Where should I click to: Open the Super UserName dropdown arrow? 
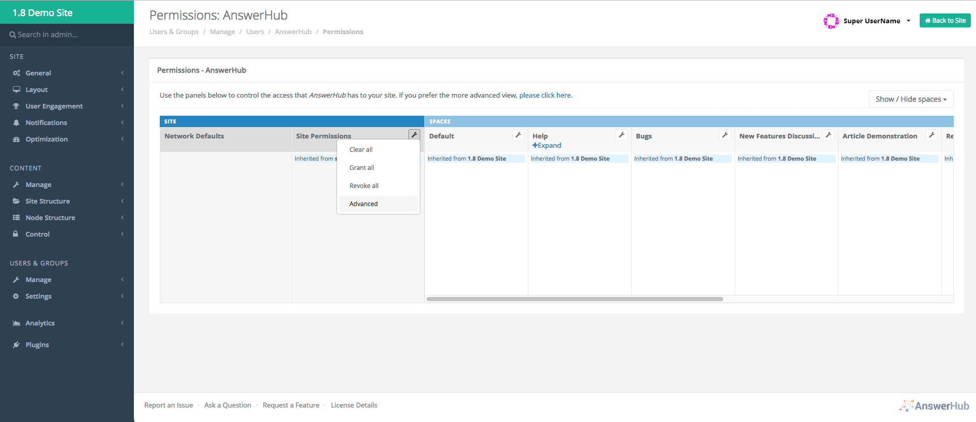click(908, 21)
